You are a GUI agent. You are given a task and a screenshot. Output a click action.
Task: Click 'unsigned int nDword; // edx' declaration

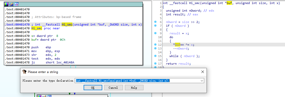(x=190, y=11)
